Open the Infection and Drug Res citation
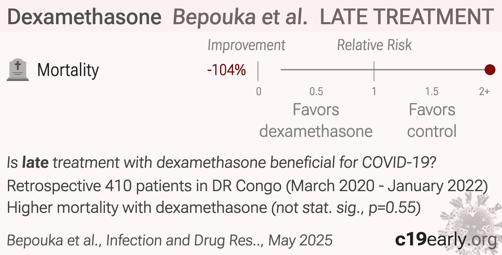Viewport: 502px width, 255px height. [170, 240]
